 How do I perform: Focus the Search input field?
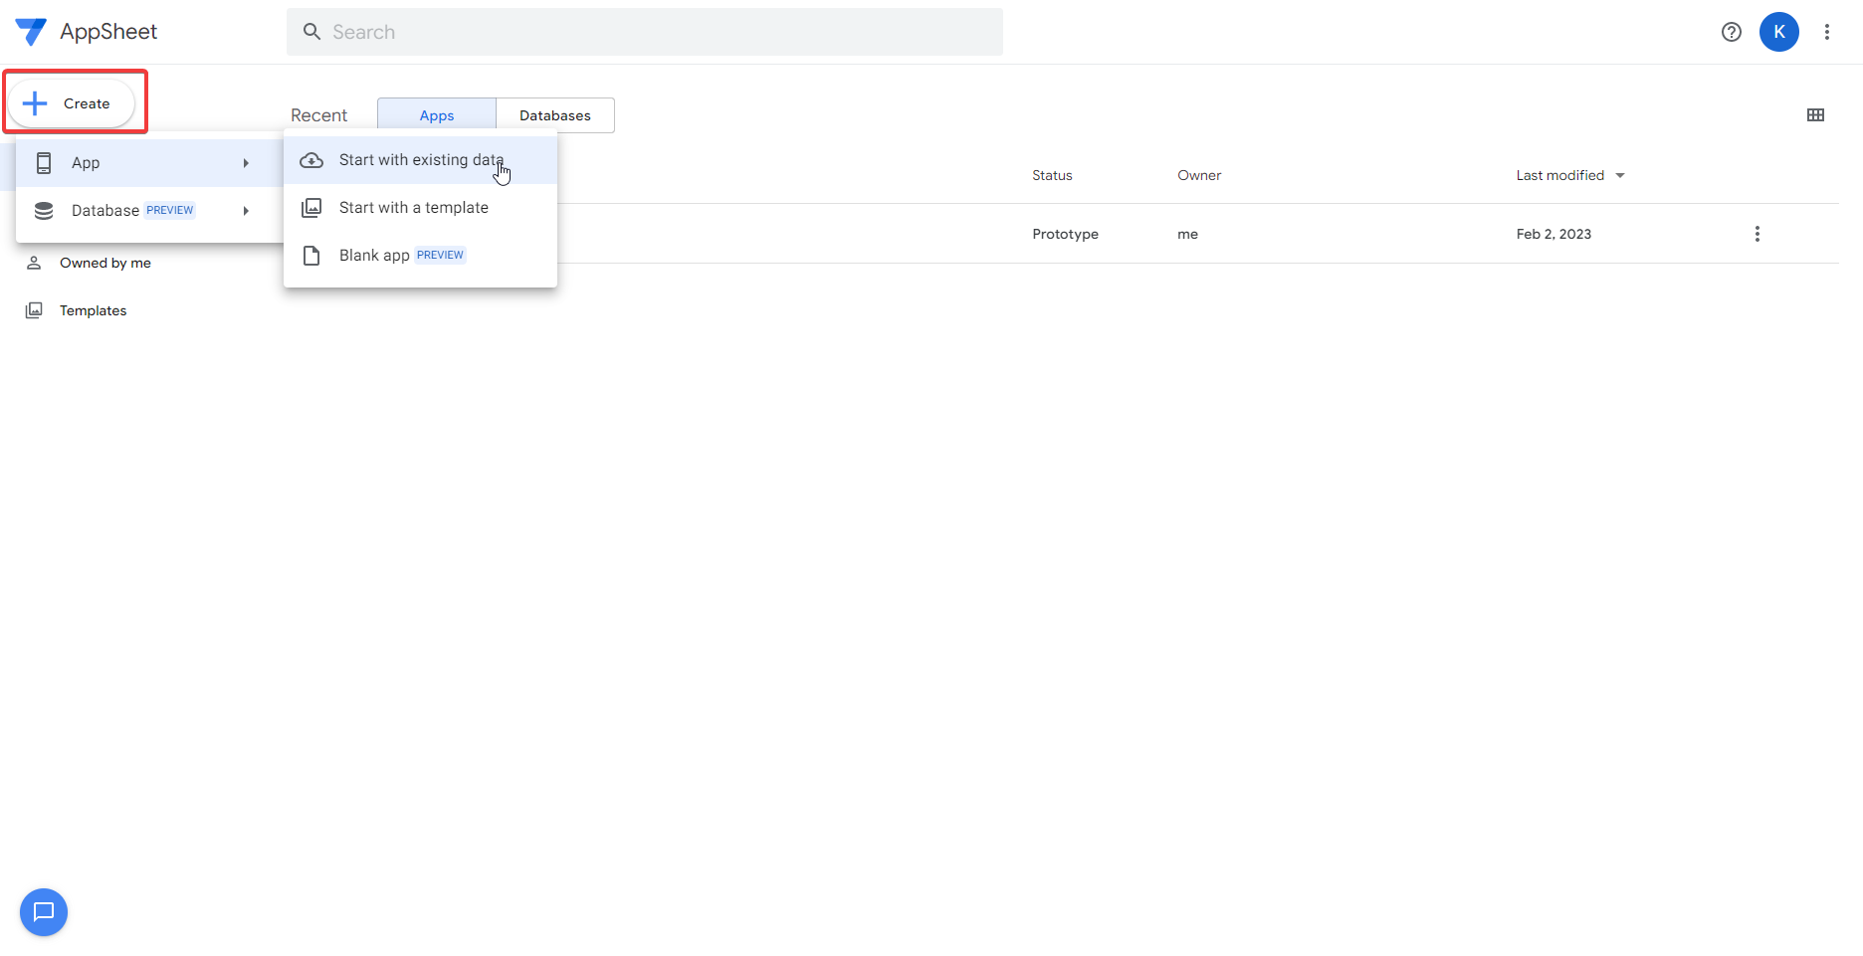pos(645,32)
